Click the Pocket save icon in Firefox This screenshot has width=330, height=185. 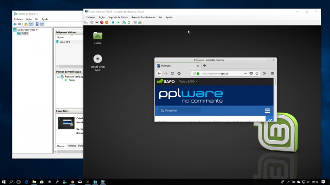(x=251, y=73)
